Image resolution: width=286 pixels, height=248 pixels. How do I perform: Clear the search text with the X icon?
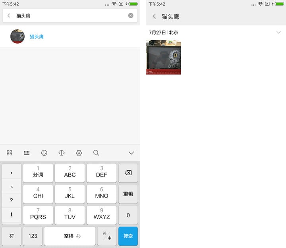tap(131, 15)
